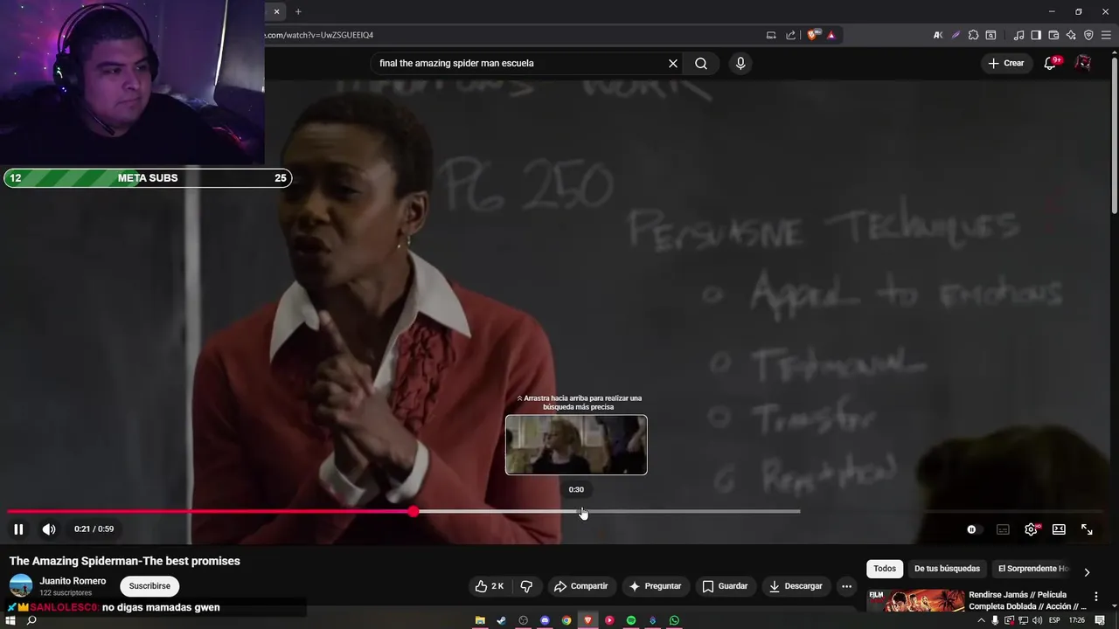The image size is (1119, 629).
Task: Open the extensions puzzle-piece menu
Action: pos(973,35)
